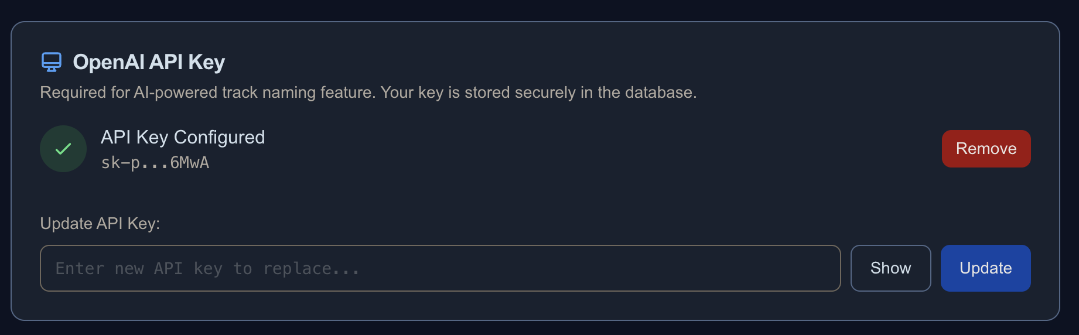The width and height of the screenshot is (1079, 335).
Task: Click the monitor icon beside OpenAI API Key
Action: click(52, 61)
